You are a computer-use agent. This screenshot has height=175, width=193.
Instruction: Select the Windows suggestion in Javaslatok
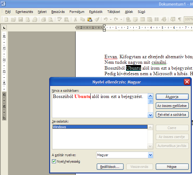[x=100, y=127]
